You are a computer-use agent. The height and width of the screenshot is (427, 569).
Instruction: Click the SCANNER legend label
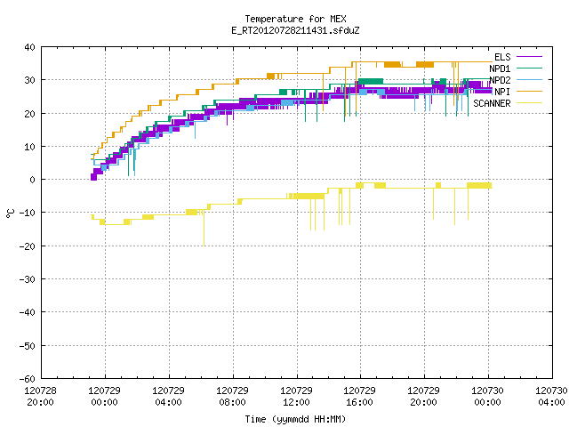pos(492,103)
